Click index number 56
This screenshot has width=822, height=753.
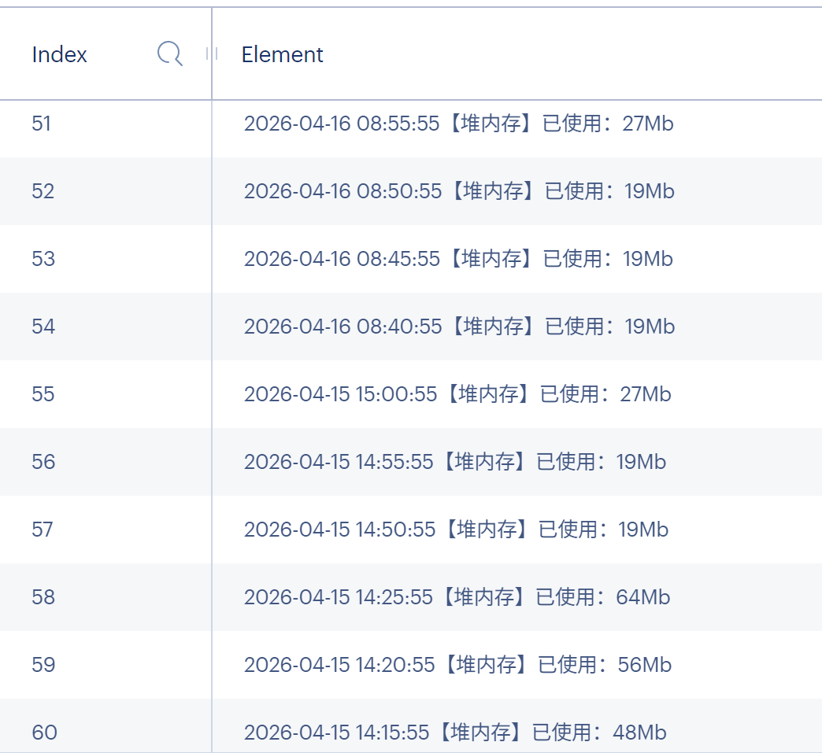pos(43,462)
